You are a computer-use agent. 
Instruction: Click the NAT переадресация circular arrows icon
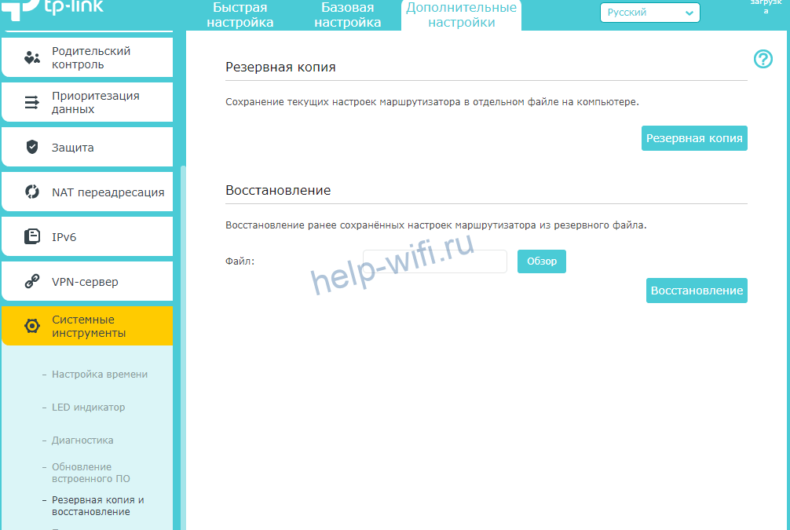tap(32, 192)
